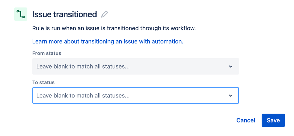Click the Issue transitioned heading
Viewport: 294px width, 136px height.
point(64,14)
